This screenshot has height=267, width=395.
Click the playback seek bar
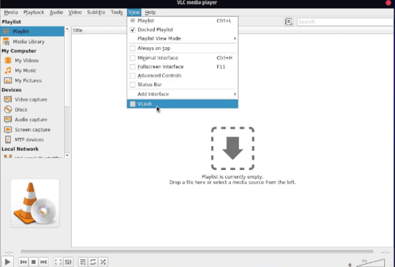point(197,252)
